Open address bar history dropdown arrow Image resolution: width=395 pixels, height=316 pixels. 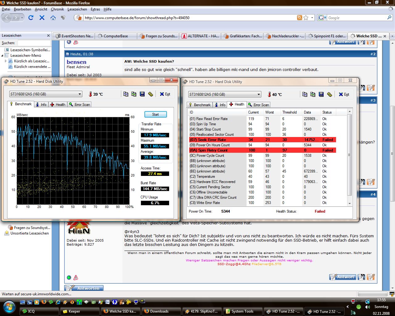coord(312,18)
